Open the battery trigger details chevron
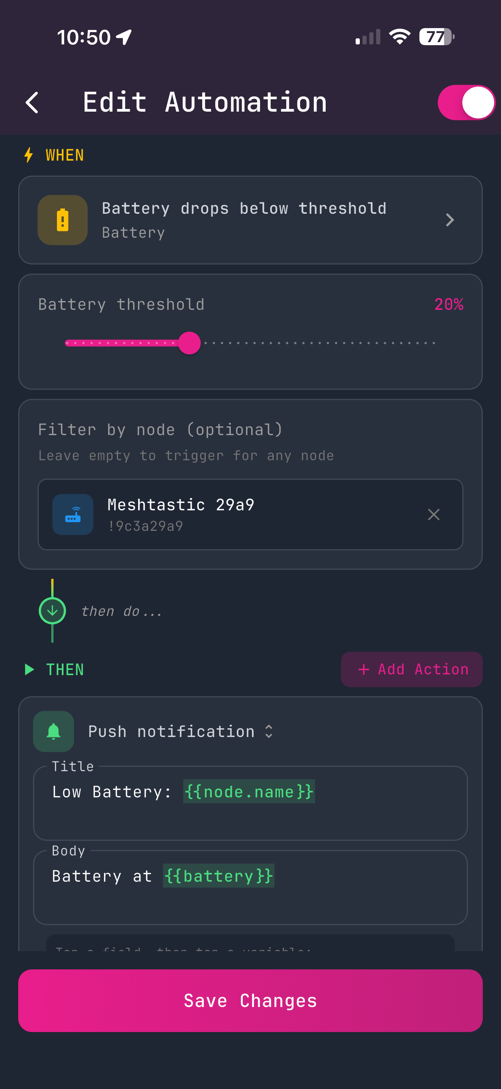Screen dimensions: 501x1089 coord(450,220)
